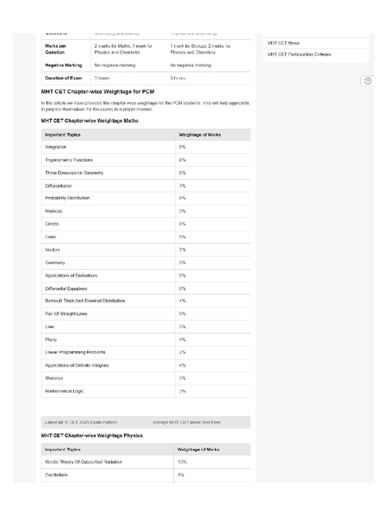
Task: Click the Weightage of Marks Maths header
Action: click(x=200, y=134)
